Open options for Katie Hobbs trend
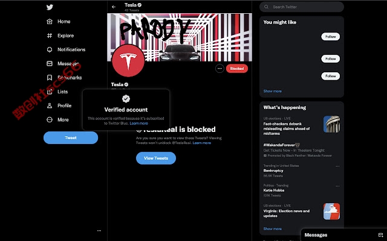This screenshot has width=387, height=241. pos(337,186)
